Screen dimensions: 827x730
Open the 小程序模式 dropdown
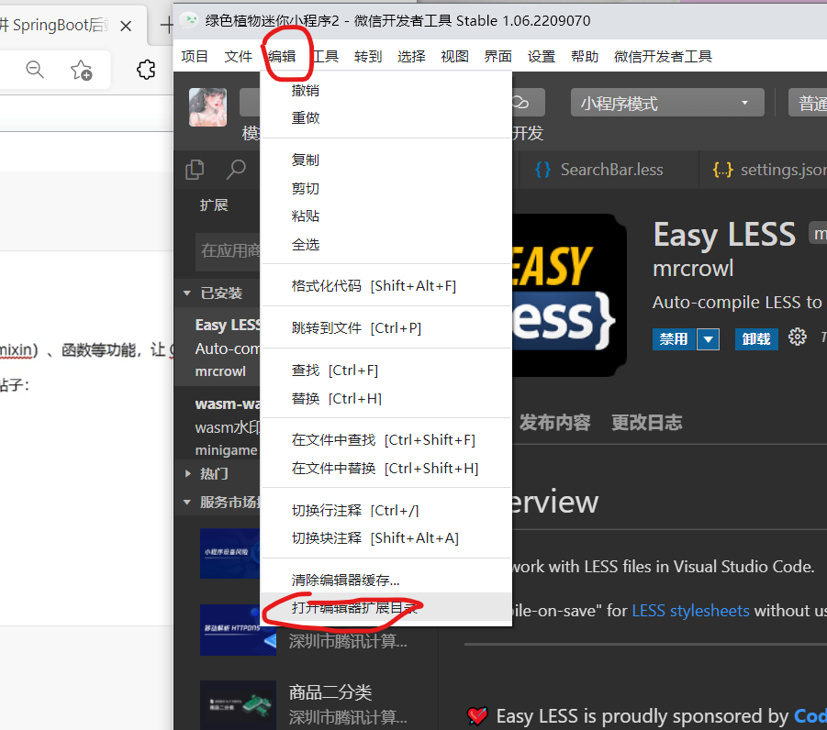coord(667,103)
